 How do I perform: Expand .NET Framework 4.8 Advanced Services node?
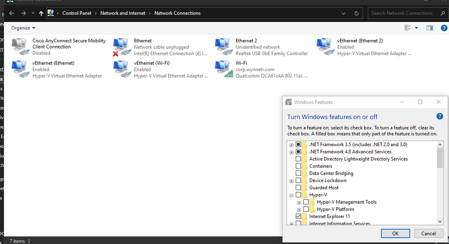pyautogui.click(x=292, y=152)
